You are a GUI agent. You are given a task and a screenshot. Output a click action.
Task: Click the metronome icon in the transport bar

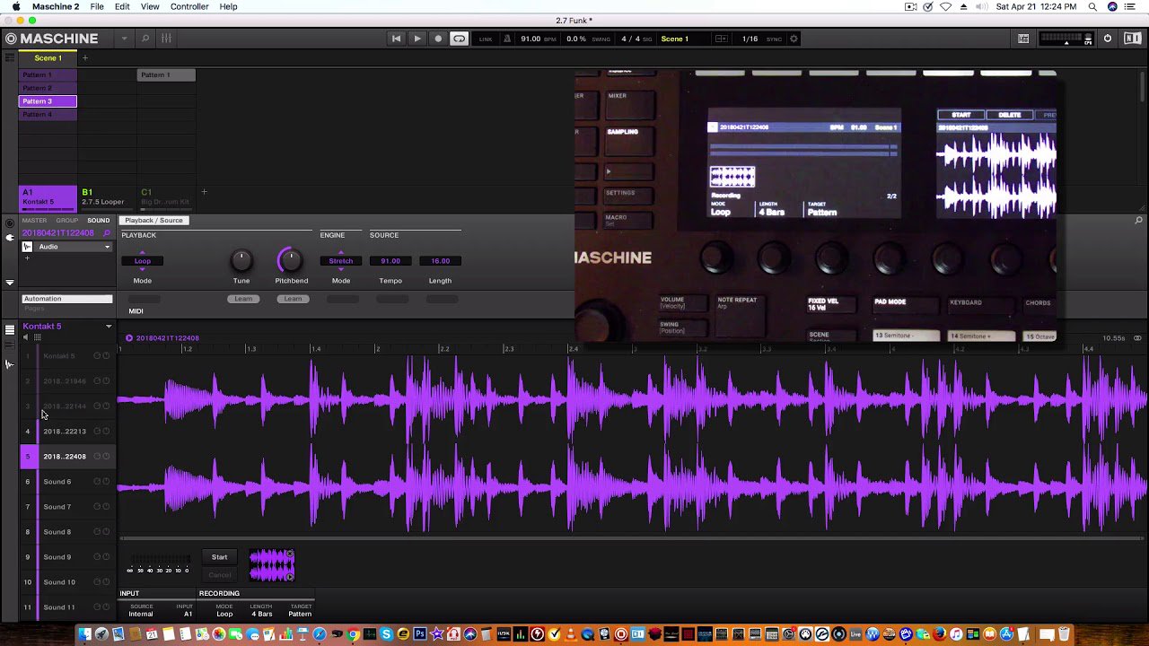[x=507, y=39]
